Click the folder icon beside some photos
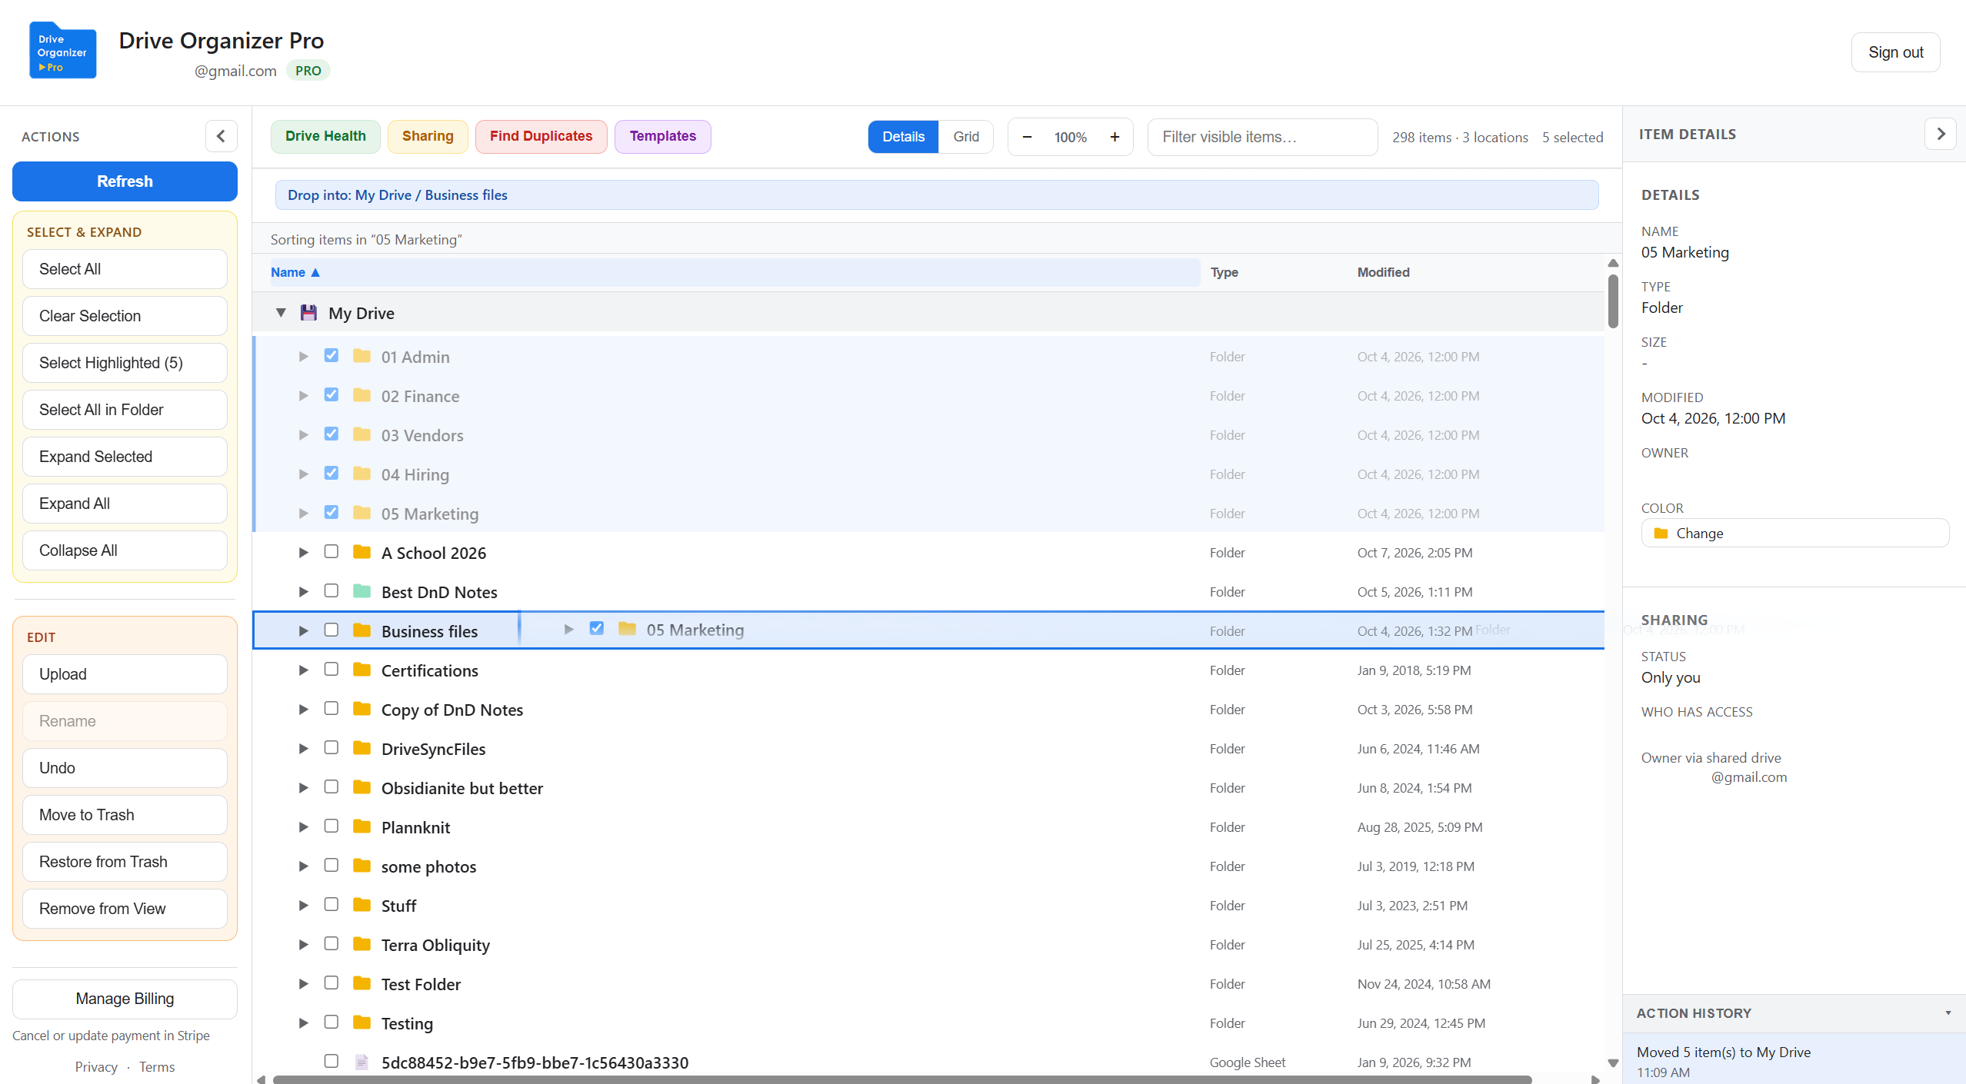The width and height of the screenshot is (1966, 1084). click(x=362, y=866)
